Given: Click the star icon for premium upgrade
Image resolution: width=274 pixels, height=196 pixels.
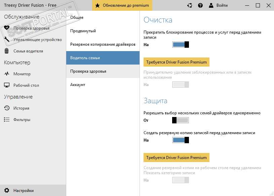Looking at the screenshot, I should (x=97, y=5).
